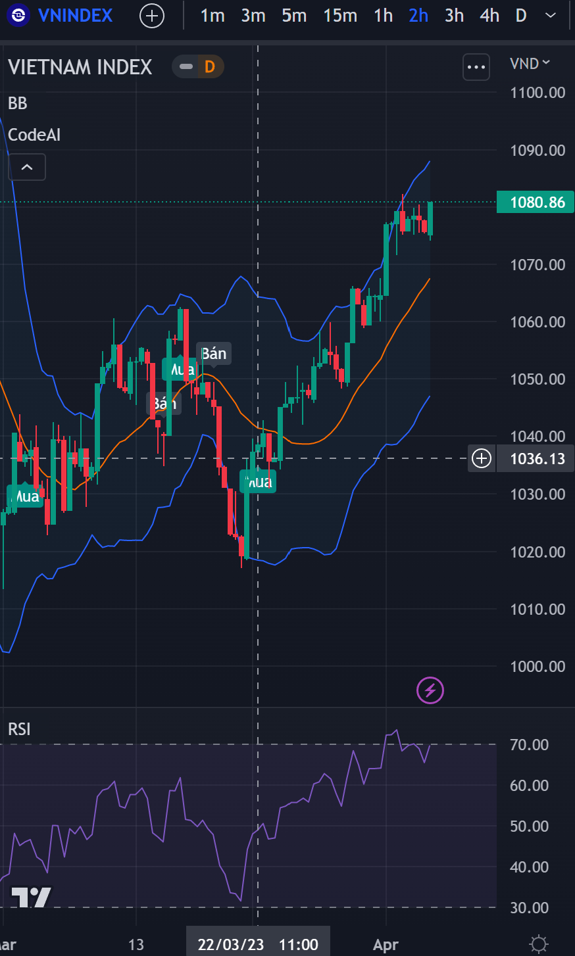Click the purple lightning bolt icon
The image size is (575, 956).
coord(430,690)
